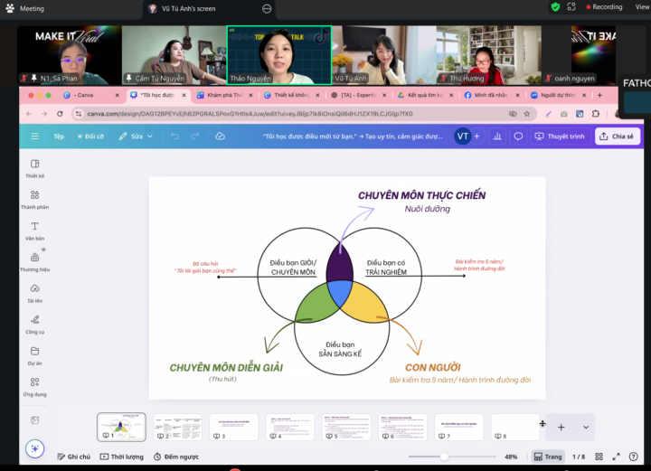Open the Tệp file menu

pyautogui.click(x=59, y=137)
